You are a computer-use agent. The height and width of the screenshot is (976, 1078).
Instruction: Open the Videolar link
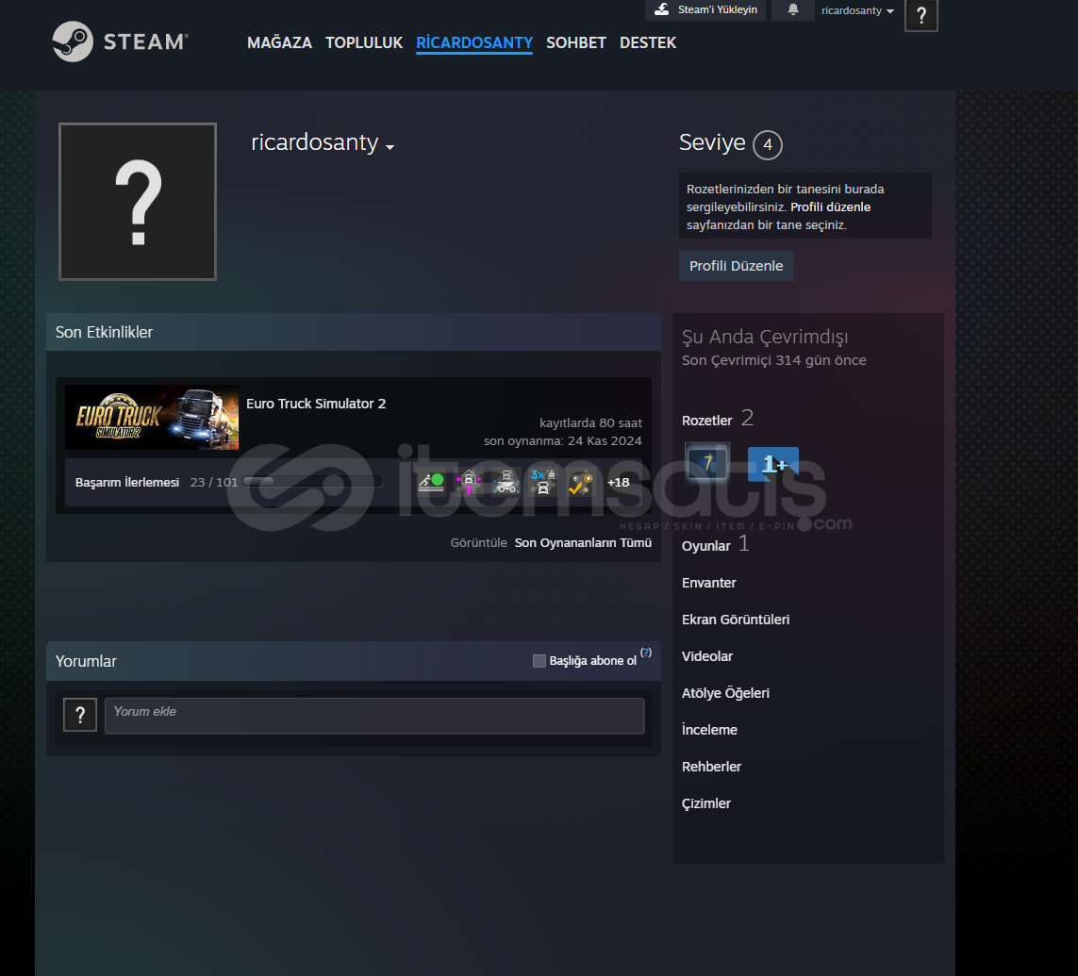706,656
